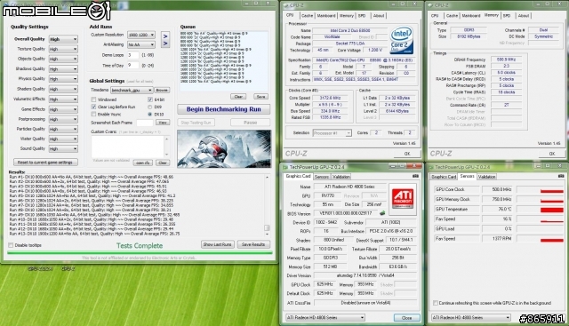Click the GPU Temperature sensor graph bar
Screen dimensions: 569x326
pyautogui.click(x=540, y=210)
